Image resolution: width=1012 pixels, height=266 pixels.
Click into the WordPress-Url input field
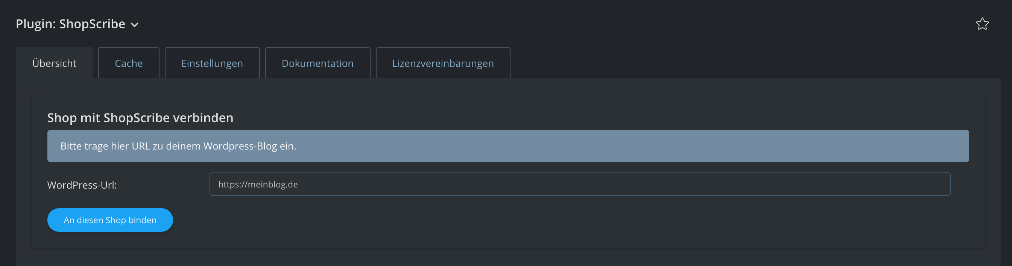(x=579, y=184)
